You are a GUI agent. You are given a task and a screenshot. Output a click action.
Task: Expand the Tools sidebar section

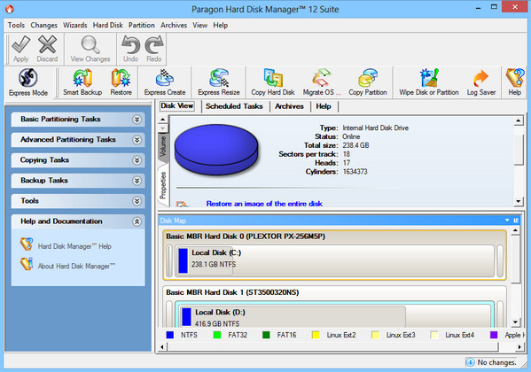coord(137,201)
